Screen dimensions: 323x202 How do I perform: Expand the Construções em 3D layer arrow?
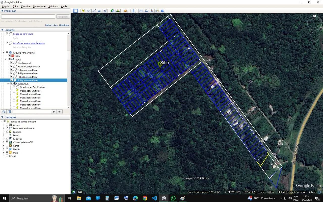[4, 142]
